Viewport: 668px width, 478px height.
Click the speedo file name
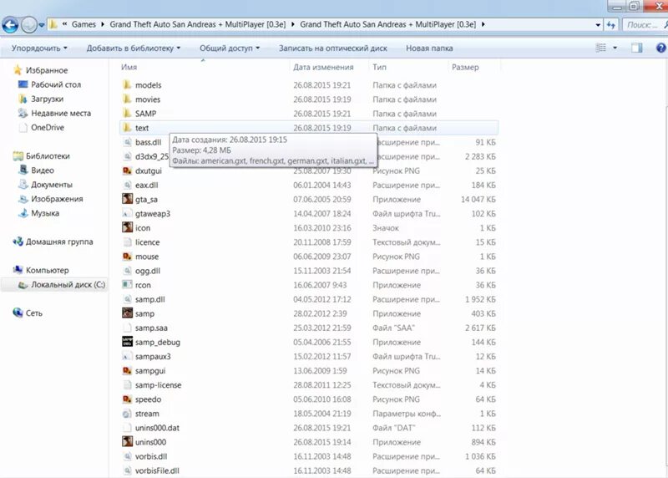click(x=148, y=399)
